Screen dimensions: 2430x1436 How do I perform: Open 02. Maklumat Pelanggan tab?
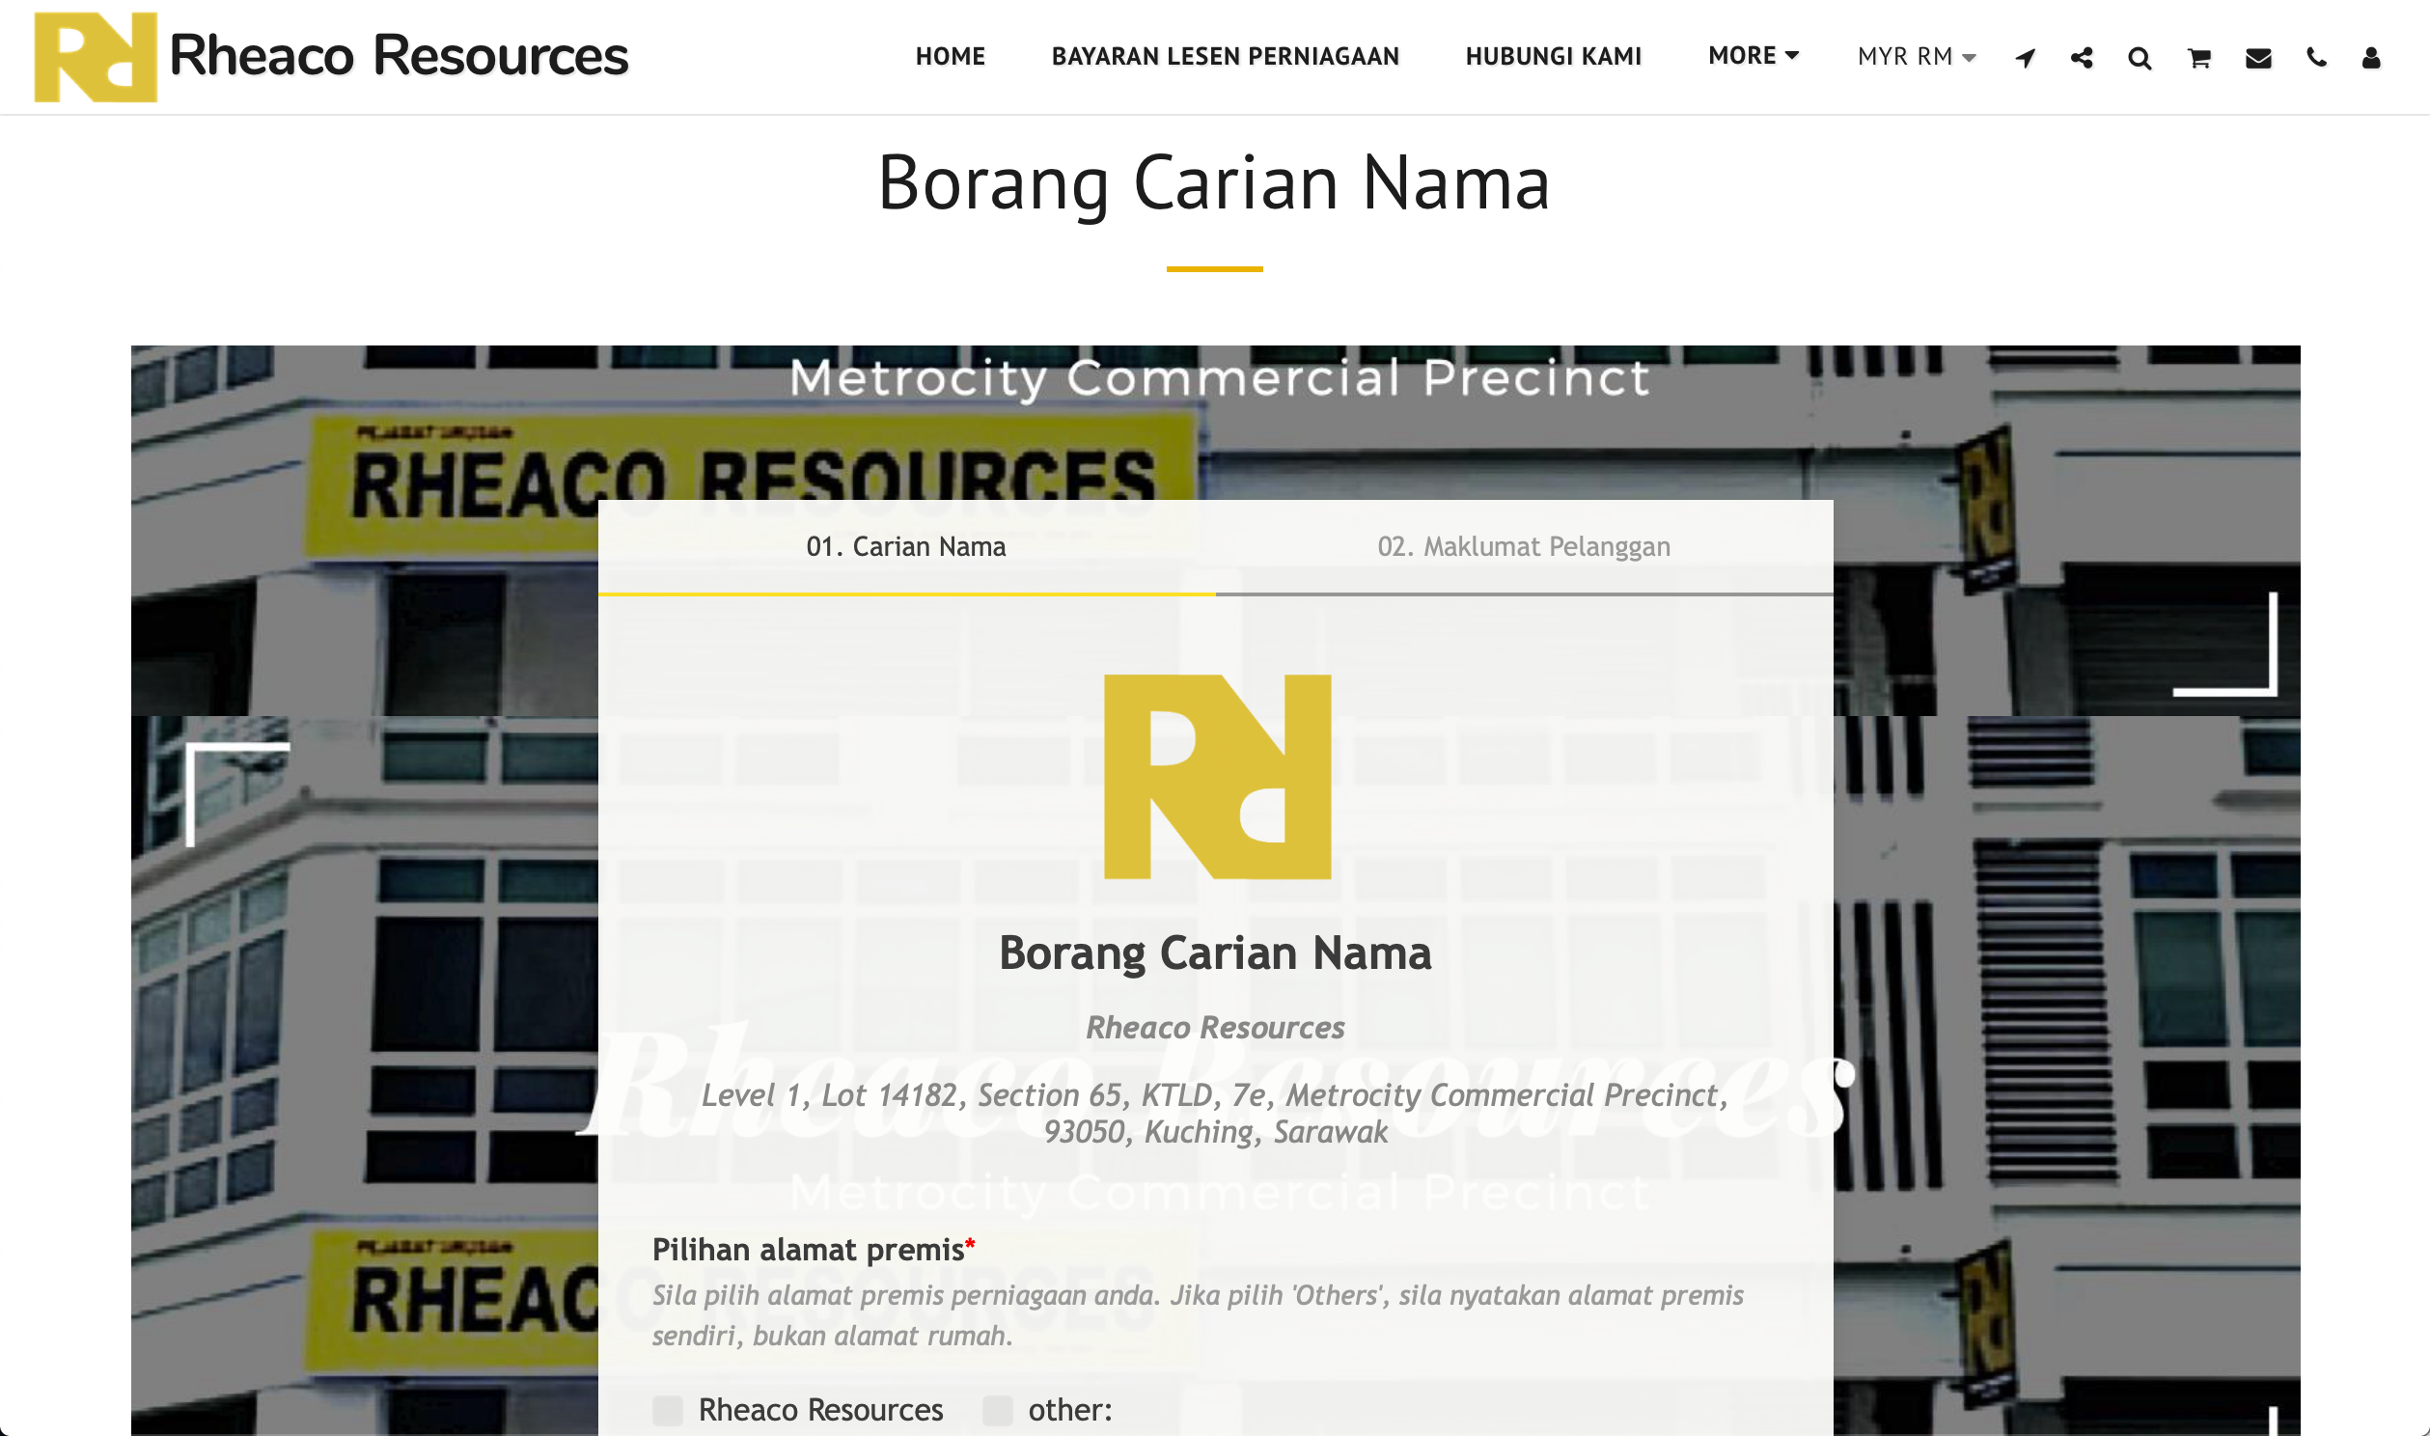[1523, 547]
